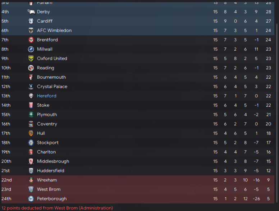279x211 pixels.
Task: Open the Hereford team link
Action: tap(47, 96)
